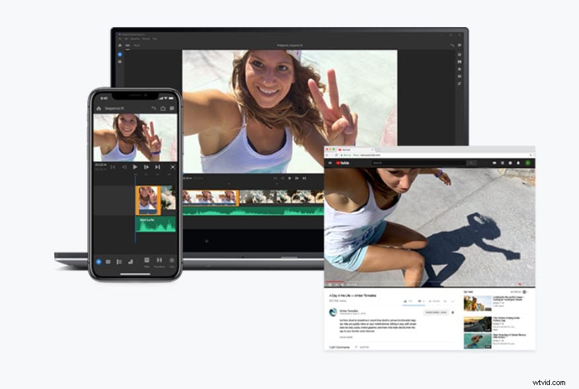Tap the home icon on the phone's Rush toolbar
The width and height of the screenshot is (579, 389).
click(98, 108)
